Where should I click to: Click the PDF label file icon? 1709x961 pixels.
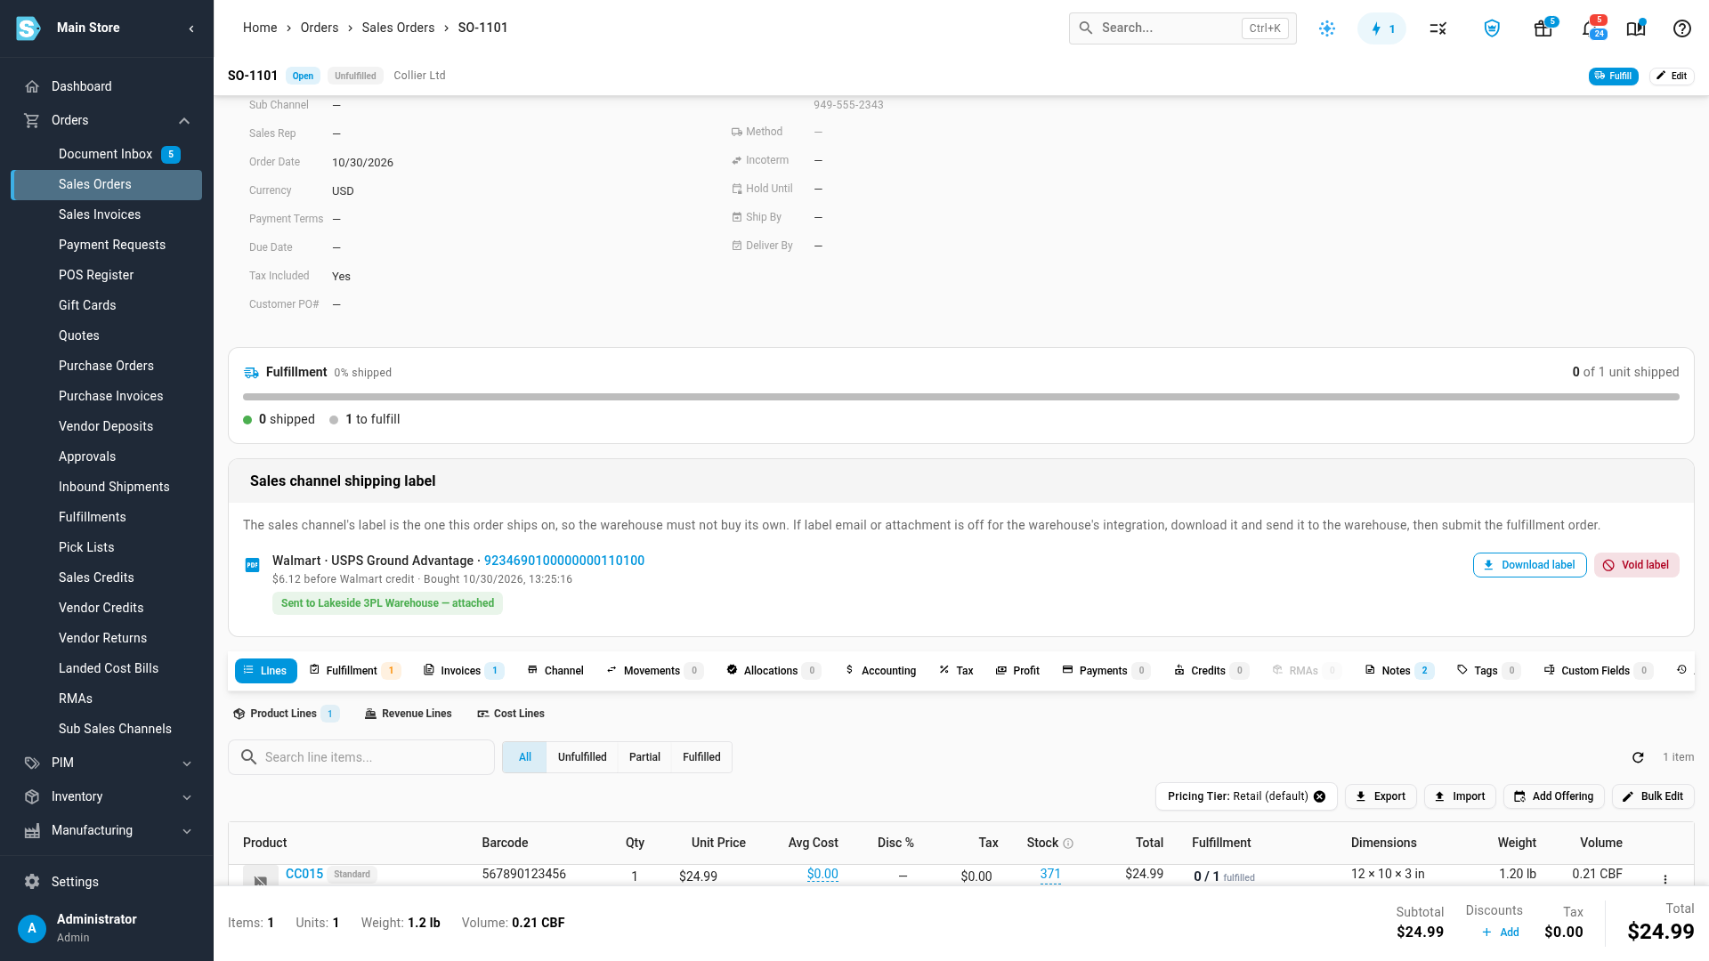(252, 565)
